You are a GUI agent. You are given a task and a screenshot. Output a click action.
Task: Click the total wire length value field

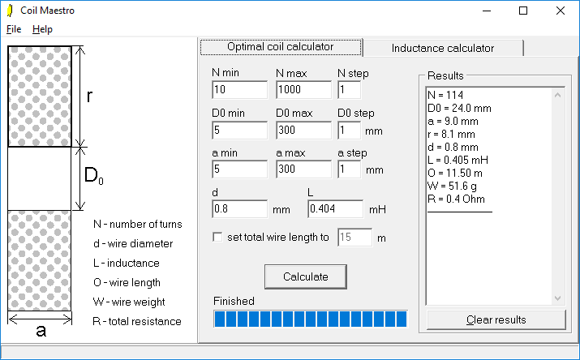point(354,238)
